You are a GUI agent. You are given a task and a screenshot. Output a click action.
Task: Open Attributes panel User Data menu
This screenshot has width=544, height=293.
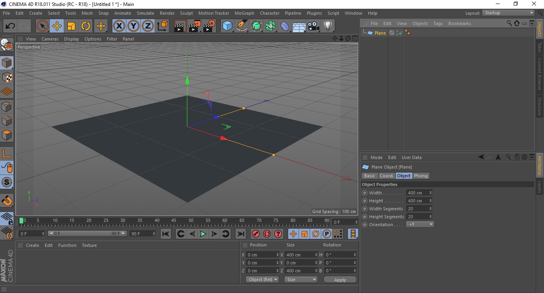pyautogui.click(x=411, y=157)
